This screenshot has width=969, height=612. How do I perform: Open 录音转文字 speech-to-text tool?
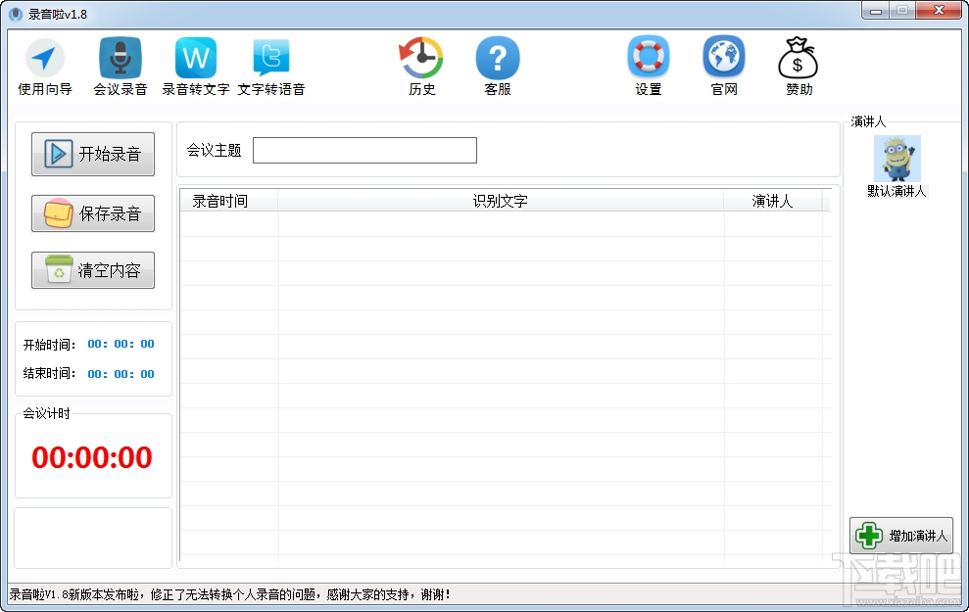pos(195,65)
